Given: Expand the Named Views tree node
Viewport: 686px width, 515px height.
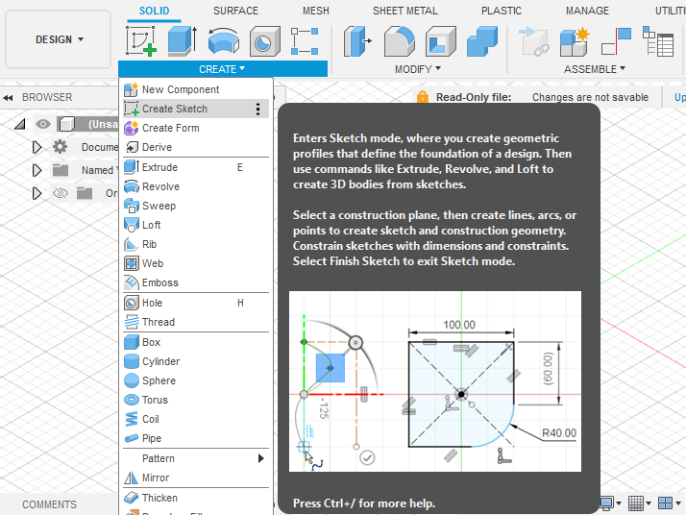Looking at the screenshot, I should pyautogui.click(x=37, y=170).
